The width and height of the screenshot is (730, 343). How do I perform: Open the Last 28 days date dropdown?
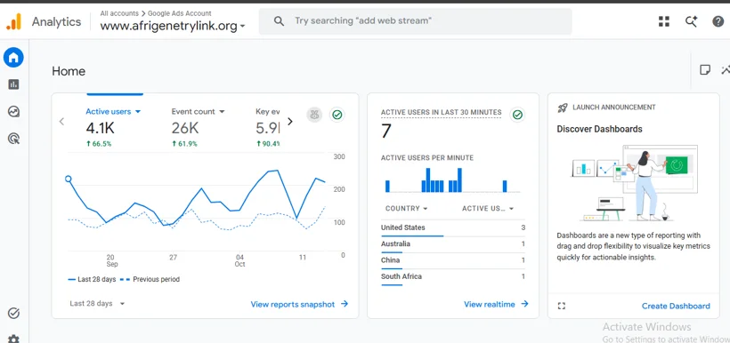(97, 304)
